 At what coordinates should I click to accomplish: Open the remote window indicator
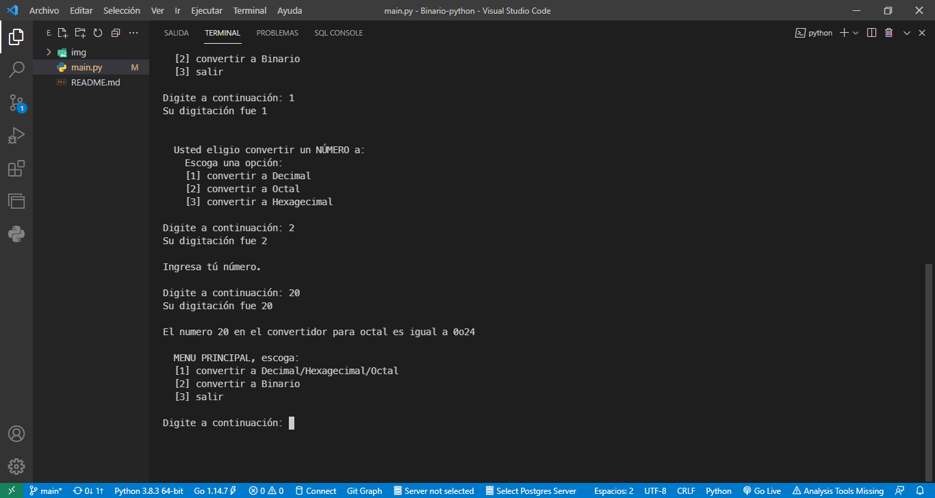coord(11,490)
